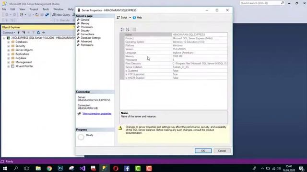
Task: Click New Query in the SSMS toolbar
Action: pyautogui.click(x=61, y=15)
